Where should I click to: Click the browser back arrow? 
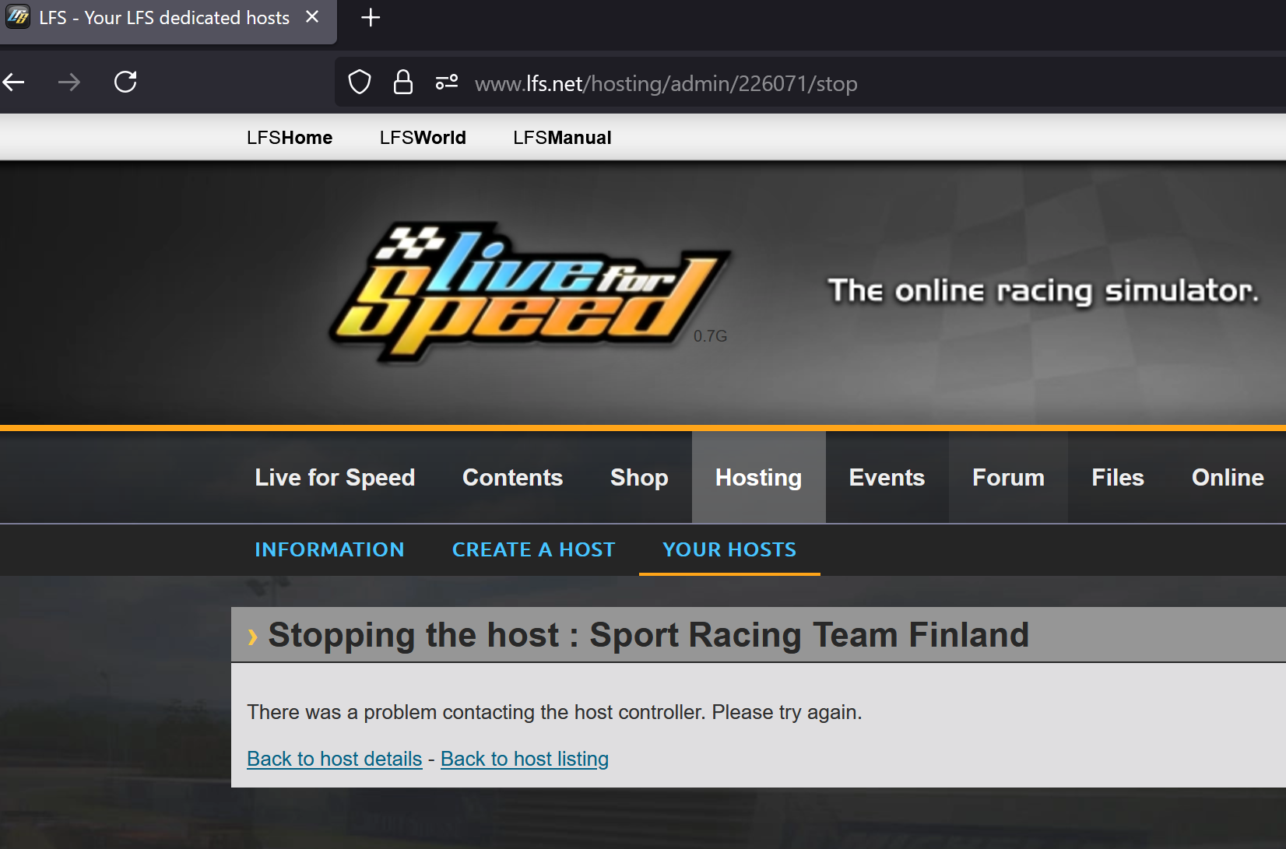pos(13,82)
